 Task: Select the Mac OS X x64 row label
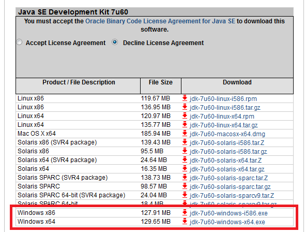pos(37,134)
